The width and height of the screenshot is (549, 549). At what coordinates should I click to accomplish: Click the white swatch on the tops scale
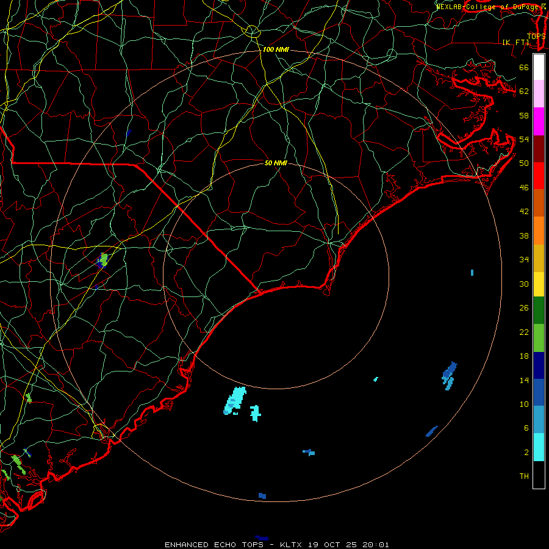pos(539,67)
